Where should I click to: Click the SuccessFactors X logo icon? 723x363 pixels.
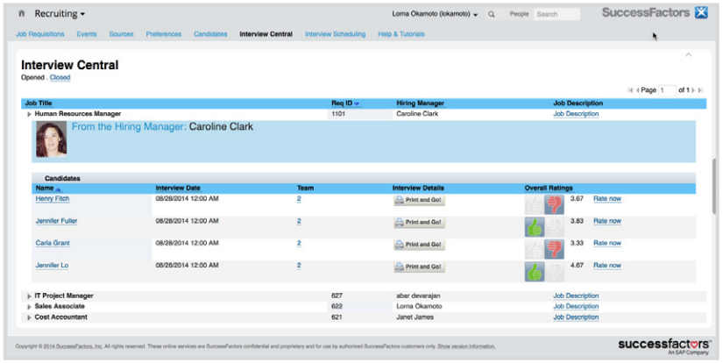pos(701,13)
